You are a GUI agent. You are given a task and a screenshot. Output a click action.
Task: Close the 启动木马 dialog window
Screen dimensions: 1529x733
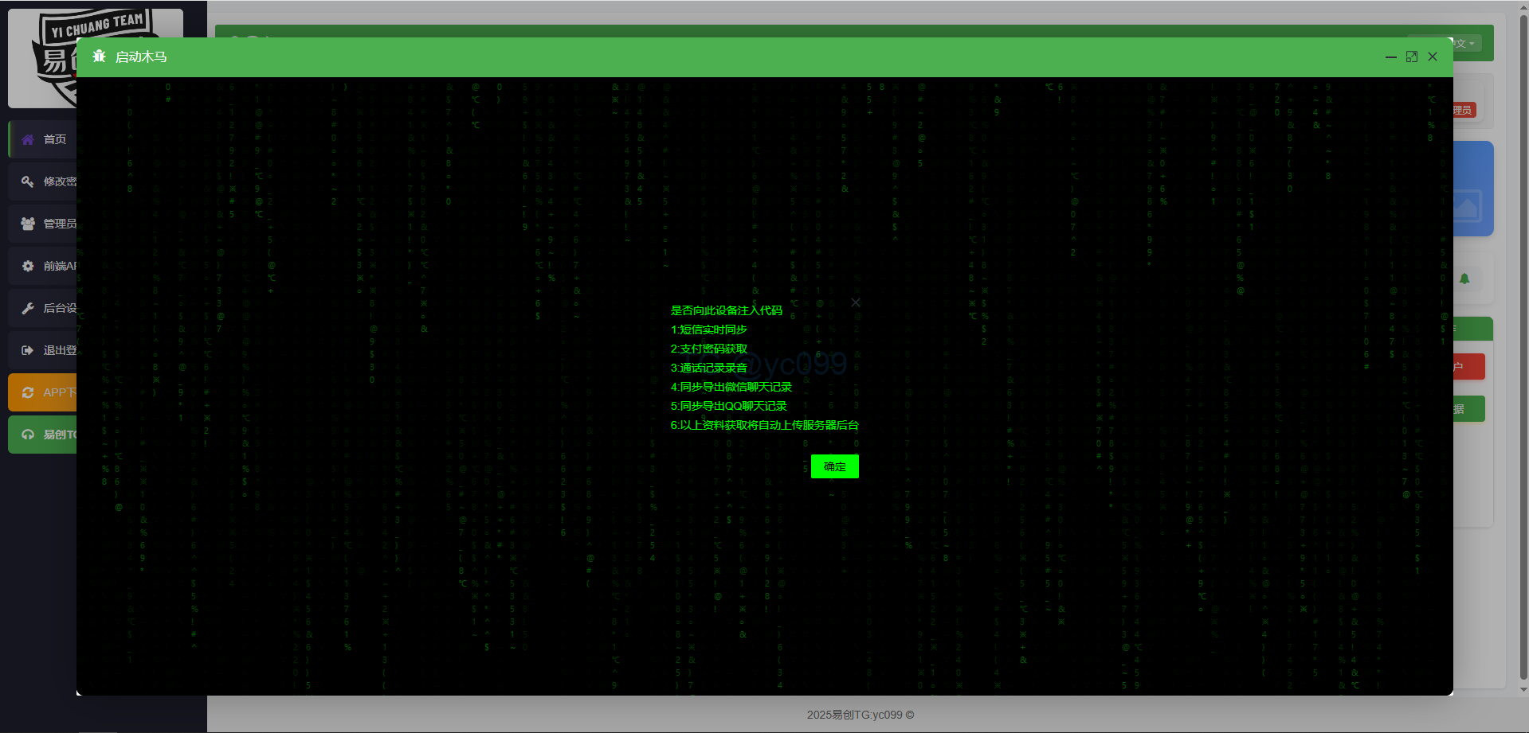click(x=1433, y=57)
